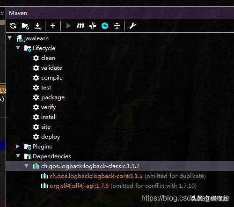Add Maven project with plus icon
This screenshot has height=207, width=234.
[53, 26]
